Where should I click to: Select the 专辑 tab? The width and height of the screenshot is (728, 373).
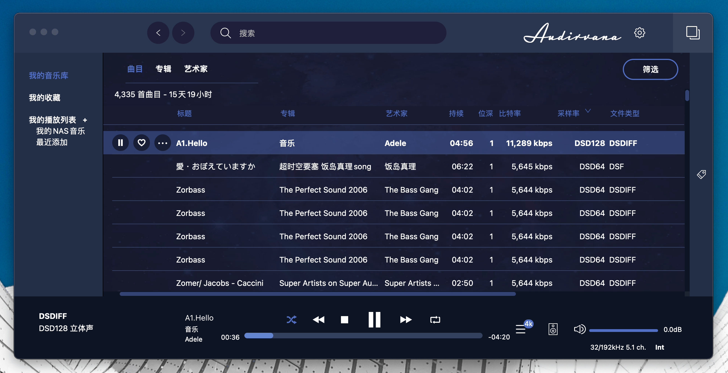click(163, 69)
